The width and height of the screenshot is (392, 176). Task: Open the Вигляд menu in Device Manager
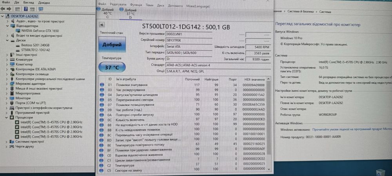[x=29, y=2]
